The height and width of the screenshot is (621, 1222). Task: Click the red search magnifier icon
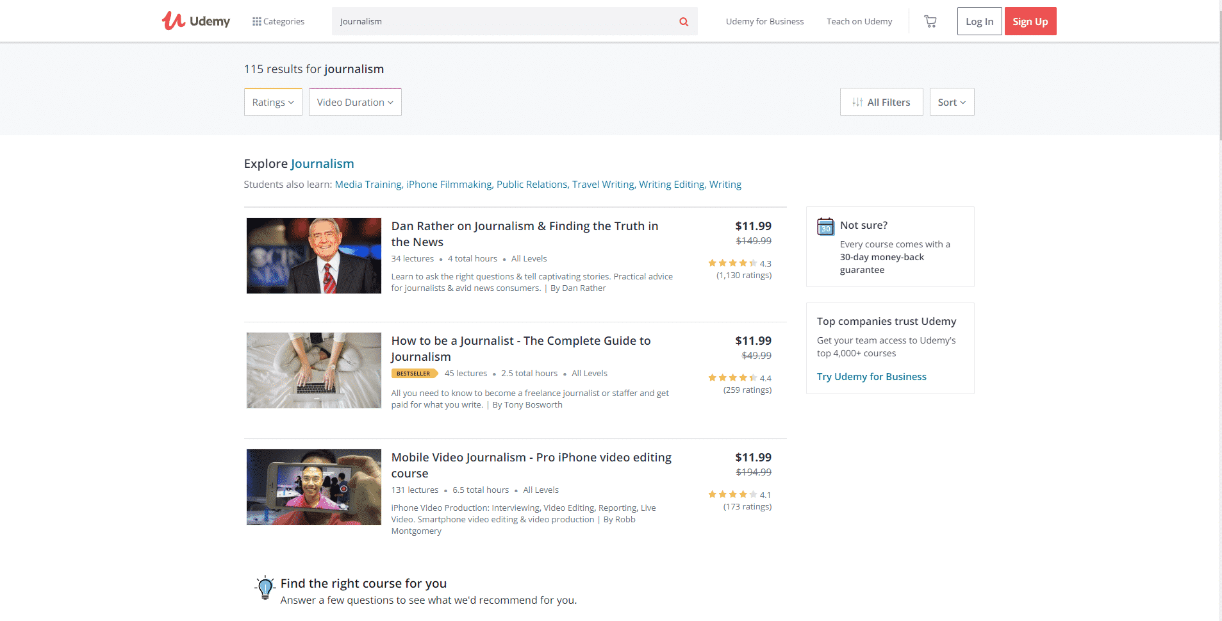pos(684,22)
